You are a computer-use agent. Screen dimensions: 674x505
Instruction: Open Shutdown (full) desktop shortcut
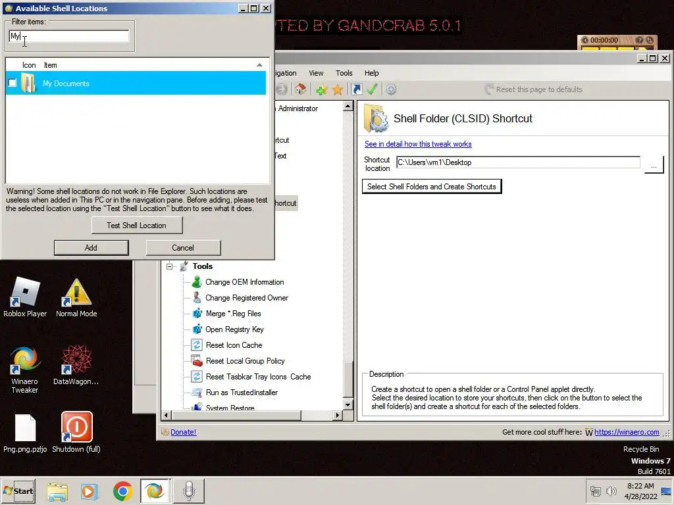[x=76, y=433]
